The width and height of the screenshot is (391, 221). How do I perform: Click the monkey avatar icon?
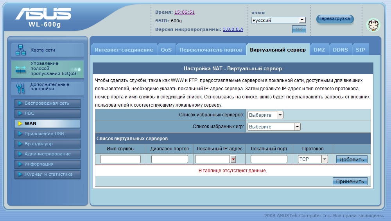pos(373,25)
